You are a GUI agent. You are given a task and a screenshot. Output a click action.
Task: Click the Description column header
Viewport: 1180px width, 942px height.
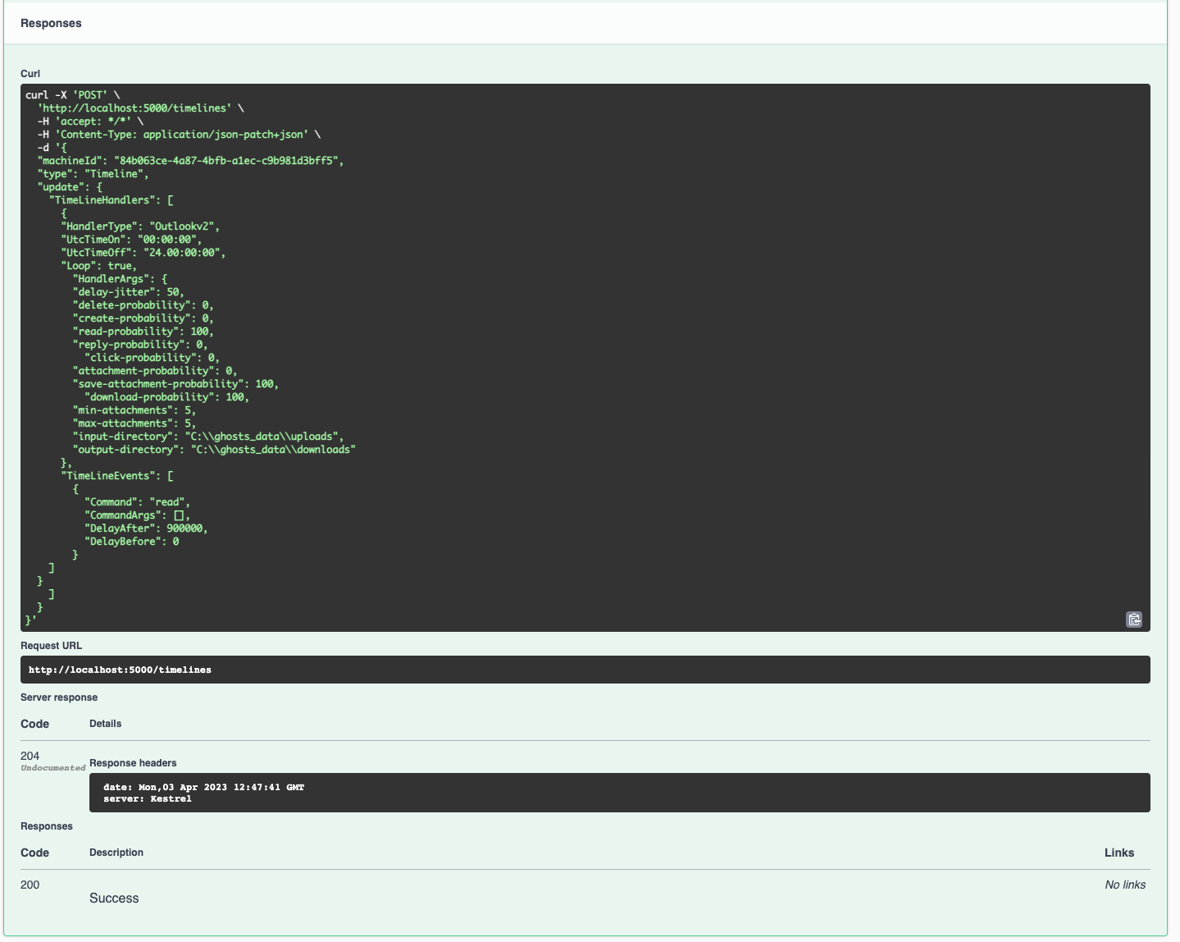point(116,853)
